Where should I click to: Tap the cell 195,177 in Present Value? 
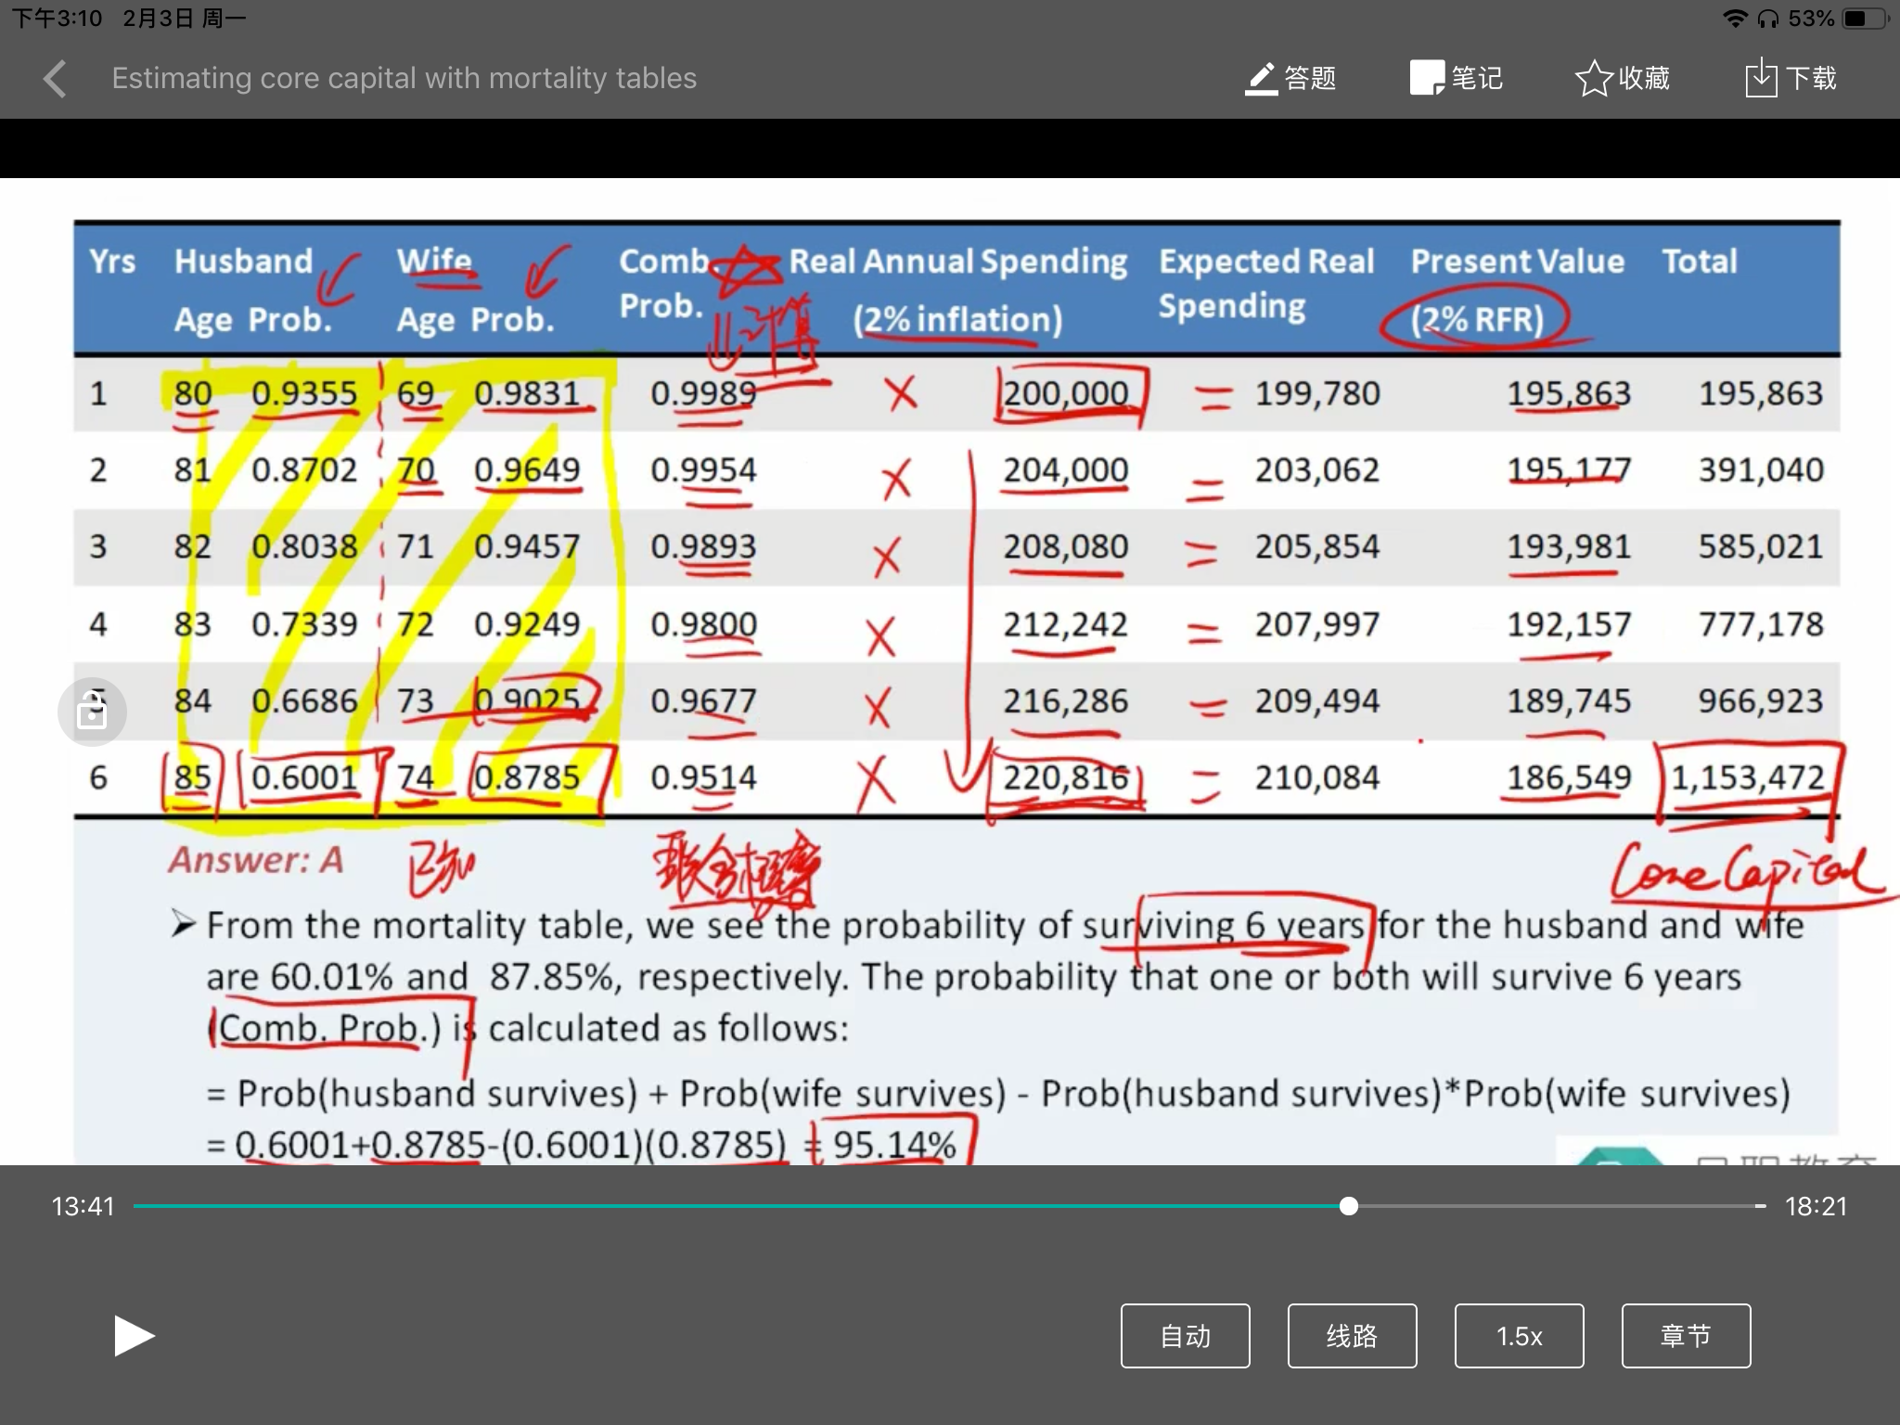click(x=1569, y=470)
